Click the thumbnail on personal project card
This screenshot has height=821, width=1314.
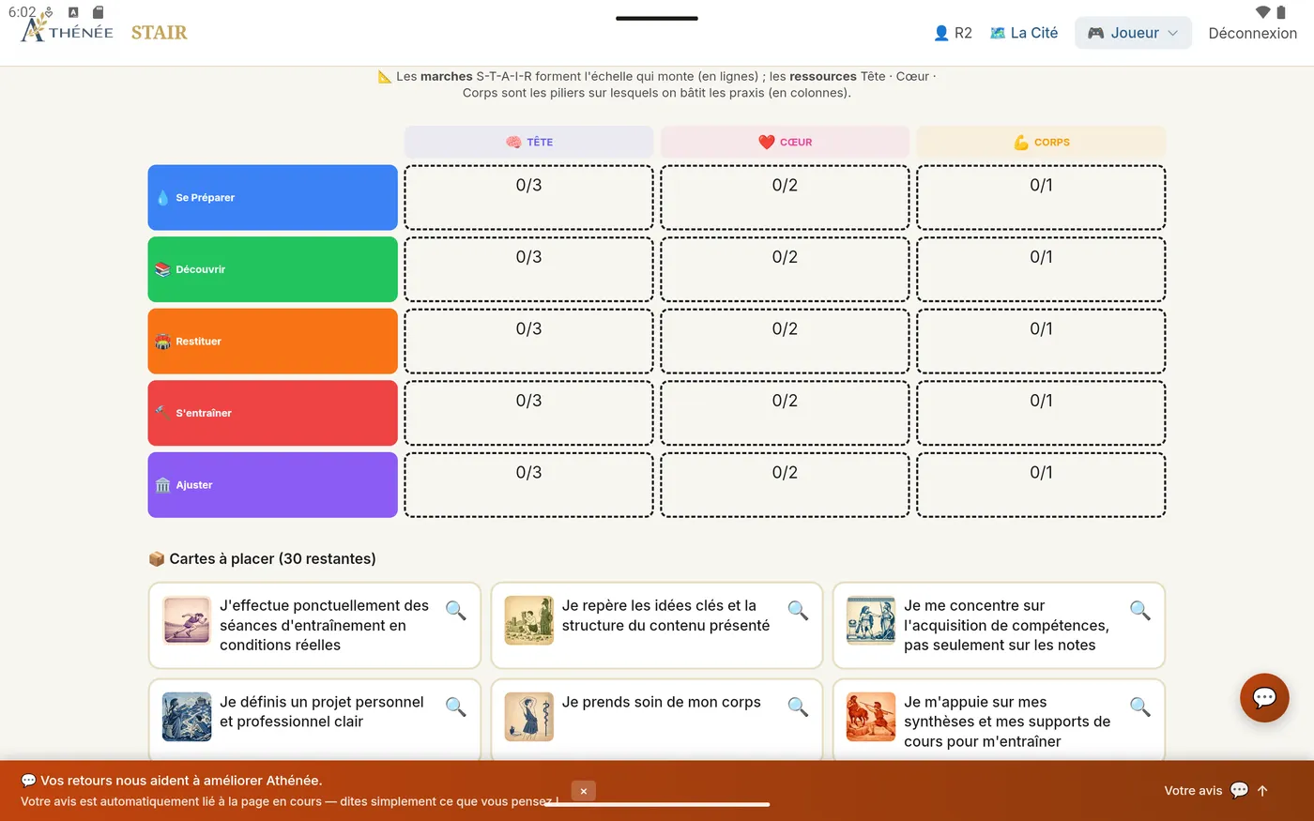187,717
